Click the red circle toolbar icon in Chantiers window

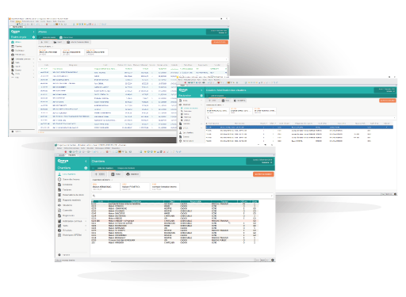tap(66, 152)
